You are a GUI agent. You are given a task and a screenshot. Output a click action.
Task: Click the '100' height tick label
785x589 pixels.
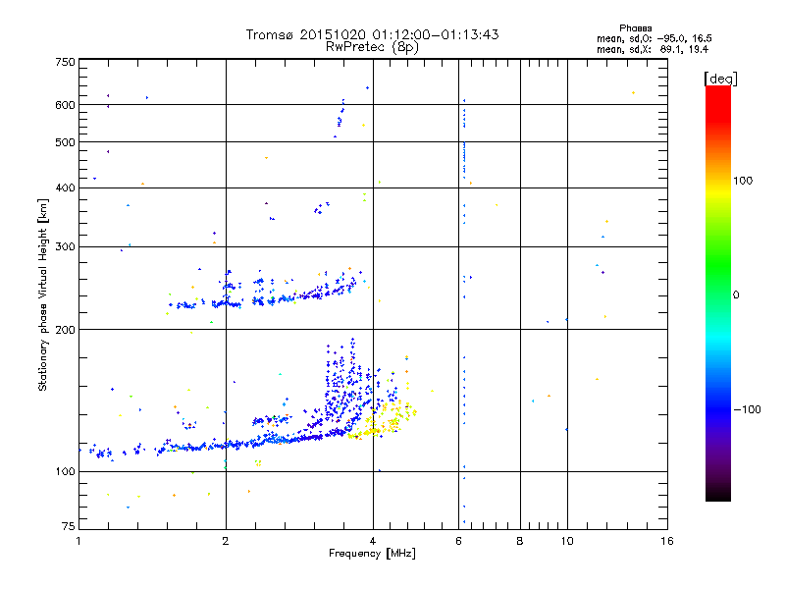tap(65, 471)
